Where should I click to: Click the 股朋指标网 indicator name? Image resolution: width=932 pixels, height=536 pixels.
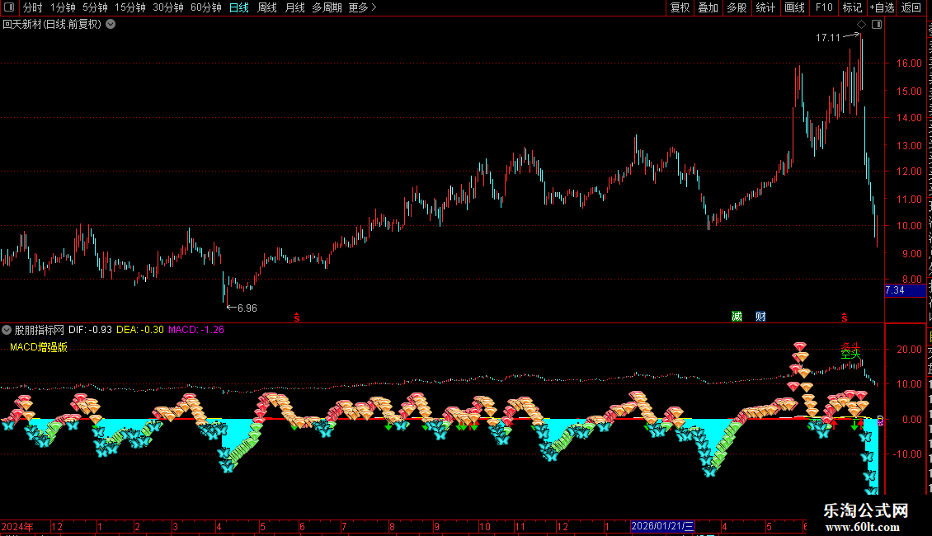40,330
